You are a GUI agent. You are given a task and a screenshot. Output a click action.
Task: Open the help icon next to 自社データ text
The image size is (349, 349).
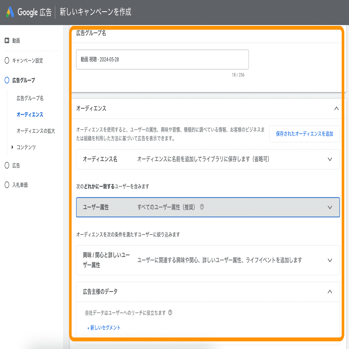coord(170,313)
